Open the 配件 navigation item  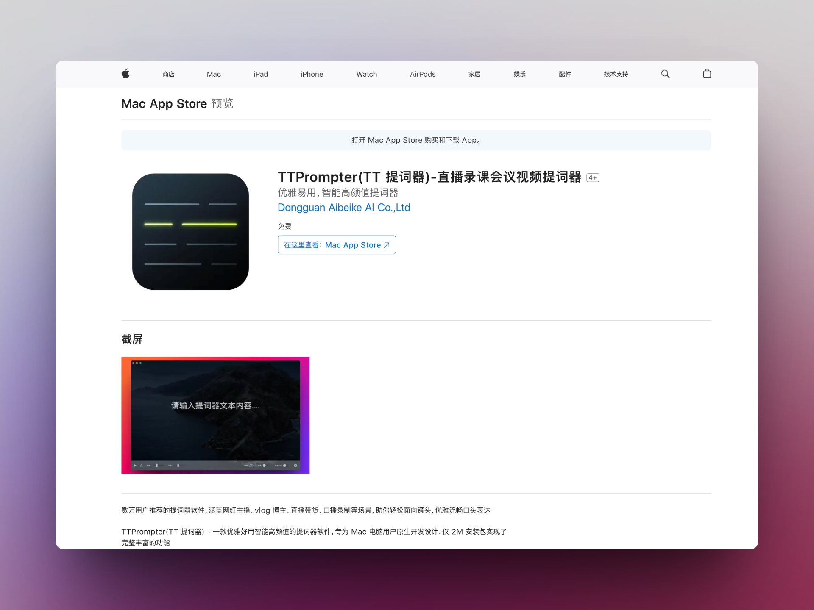[565, 74]
